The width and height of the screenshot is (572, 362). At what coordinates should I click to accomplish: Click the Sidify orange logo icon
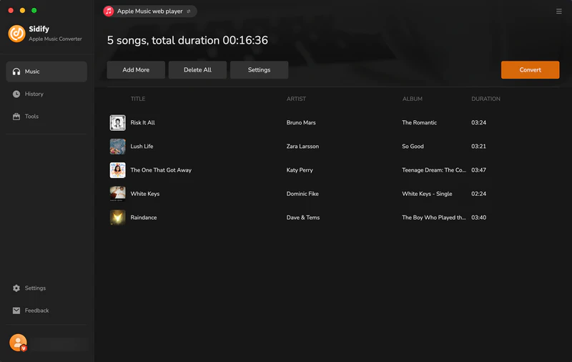[x=16, y=34]
